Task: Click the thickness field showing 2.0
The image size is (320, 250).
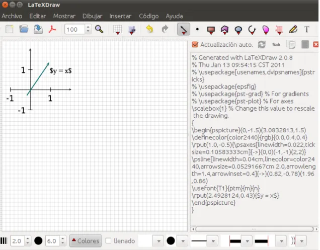Action: pyautogui.click(x=17, y=241)
